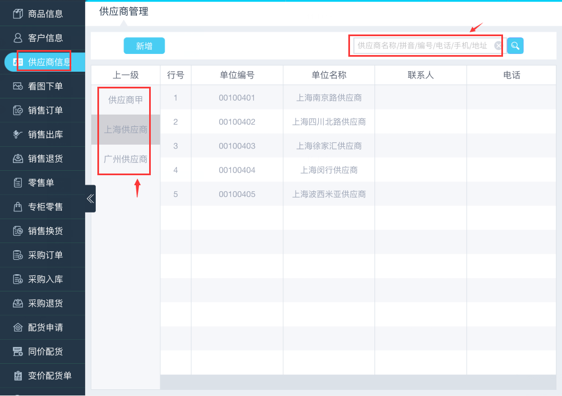Click the supplier search input field
The width and height of the screenshot is (562, 396).
tap(423, 46)
